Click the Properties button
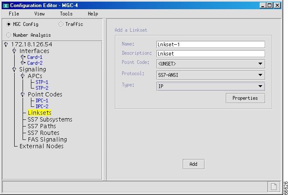This screenshot has width=289, height=195. (246, 98)
